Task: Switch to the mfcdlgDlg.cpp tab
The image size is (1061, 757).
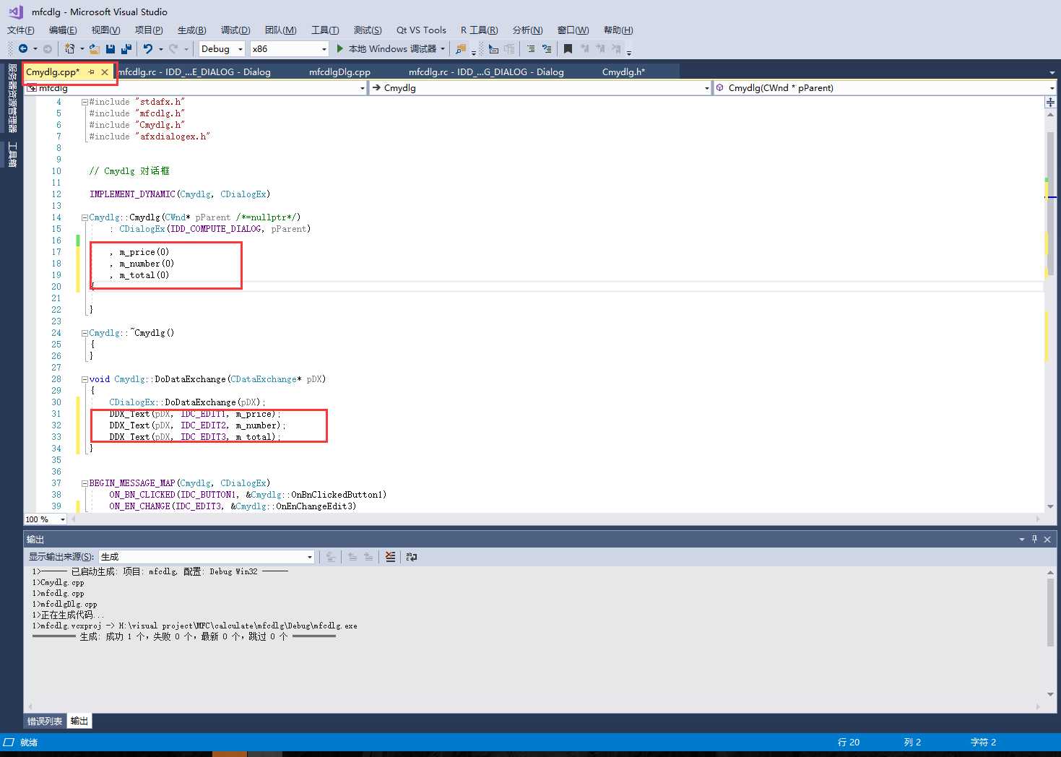Action: tap(339, 72)
